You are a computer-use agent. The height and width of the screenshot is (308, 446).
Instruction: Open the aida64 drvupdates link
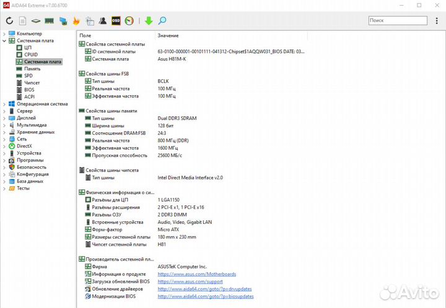click(x=204, y=289)
